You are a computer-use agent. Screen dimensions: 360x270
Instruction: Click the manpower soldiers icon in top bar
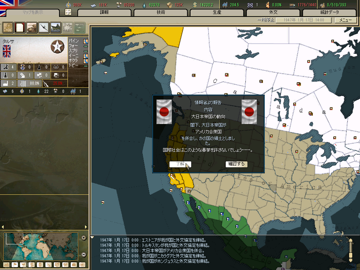tap(225, 5)
